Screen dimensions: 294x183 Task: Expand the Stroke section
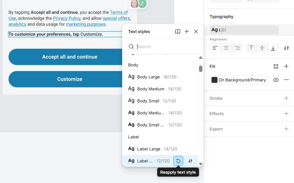coord(286,98)
